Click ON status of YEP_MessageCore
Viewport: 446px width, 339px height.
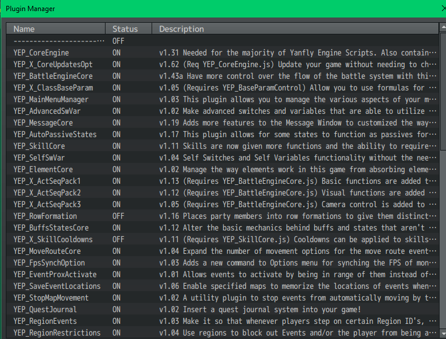(x=117, y=123)
